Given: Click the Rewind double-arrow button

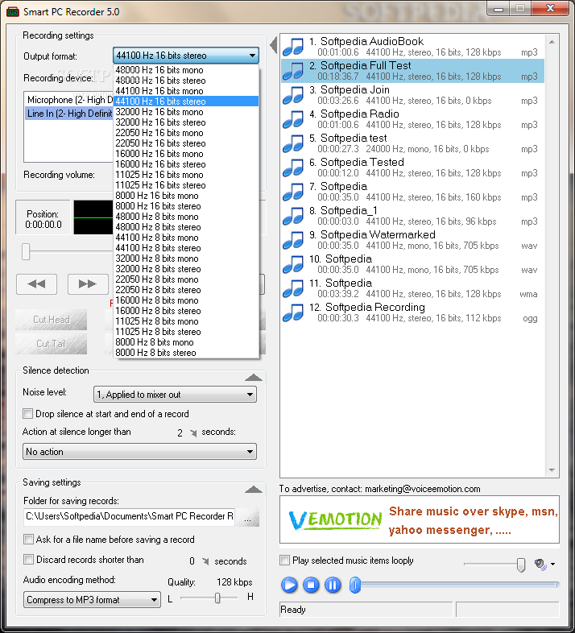Looking at the screenshot, I should [37, 284].
